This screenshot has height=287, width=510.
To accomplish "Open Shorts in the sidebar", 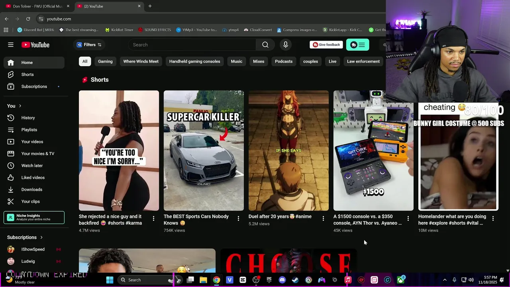I will (x=34, y=75).
